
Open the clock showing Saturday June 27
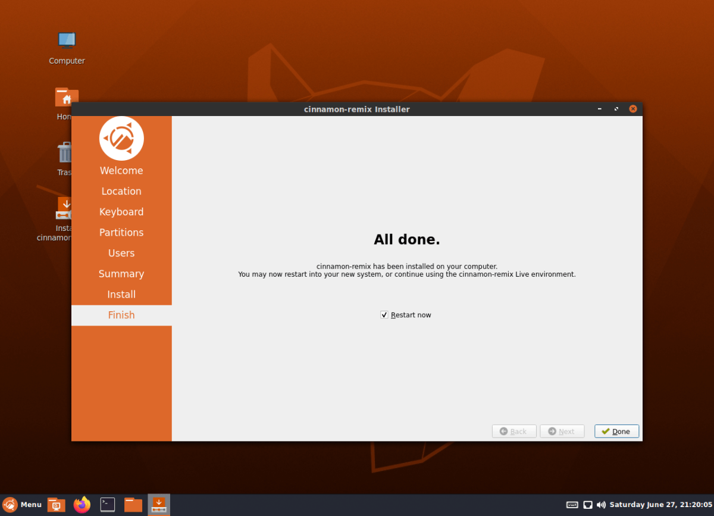(660, 505)
